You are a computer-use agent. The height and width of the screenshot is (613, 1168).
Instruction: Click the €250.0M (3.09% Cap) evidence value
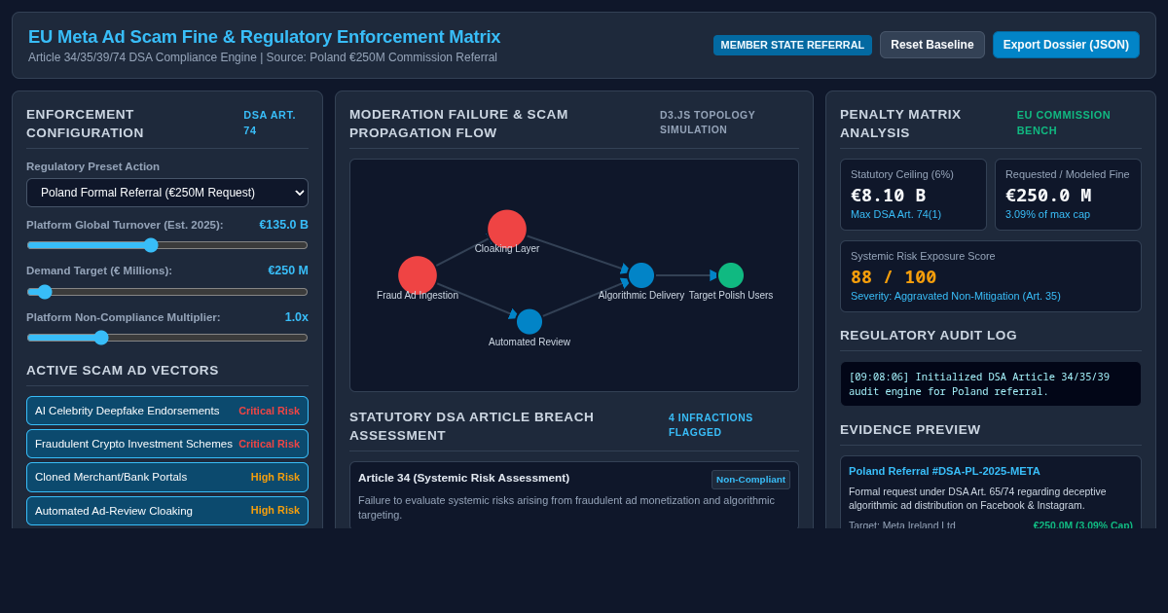point(1083,525)
